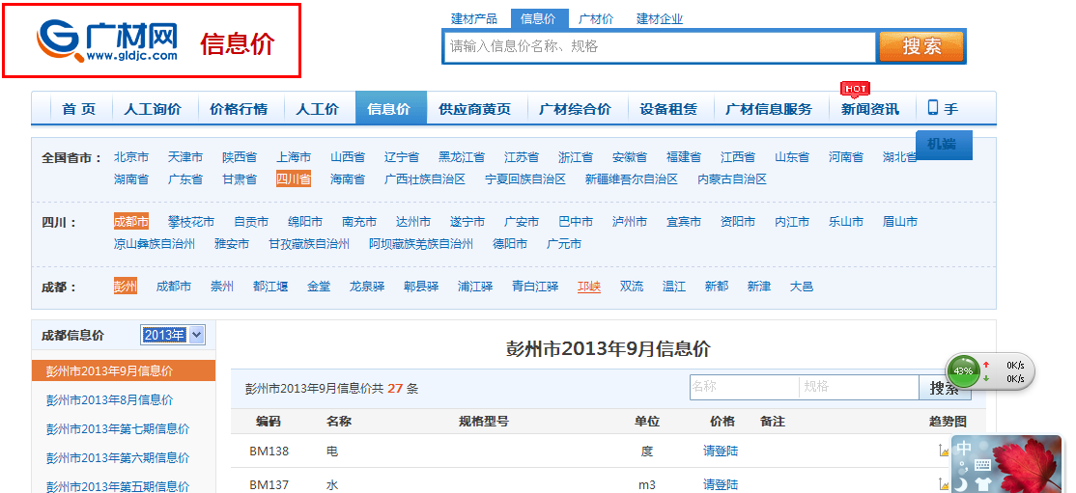Select 乐山市 city link

click(x=846, y=222)
